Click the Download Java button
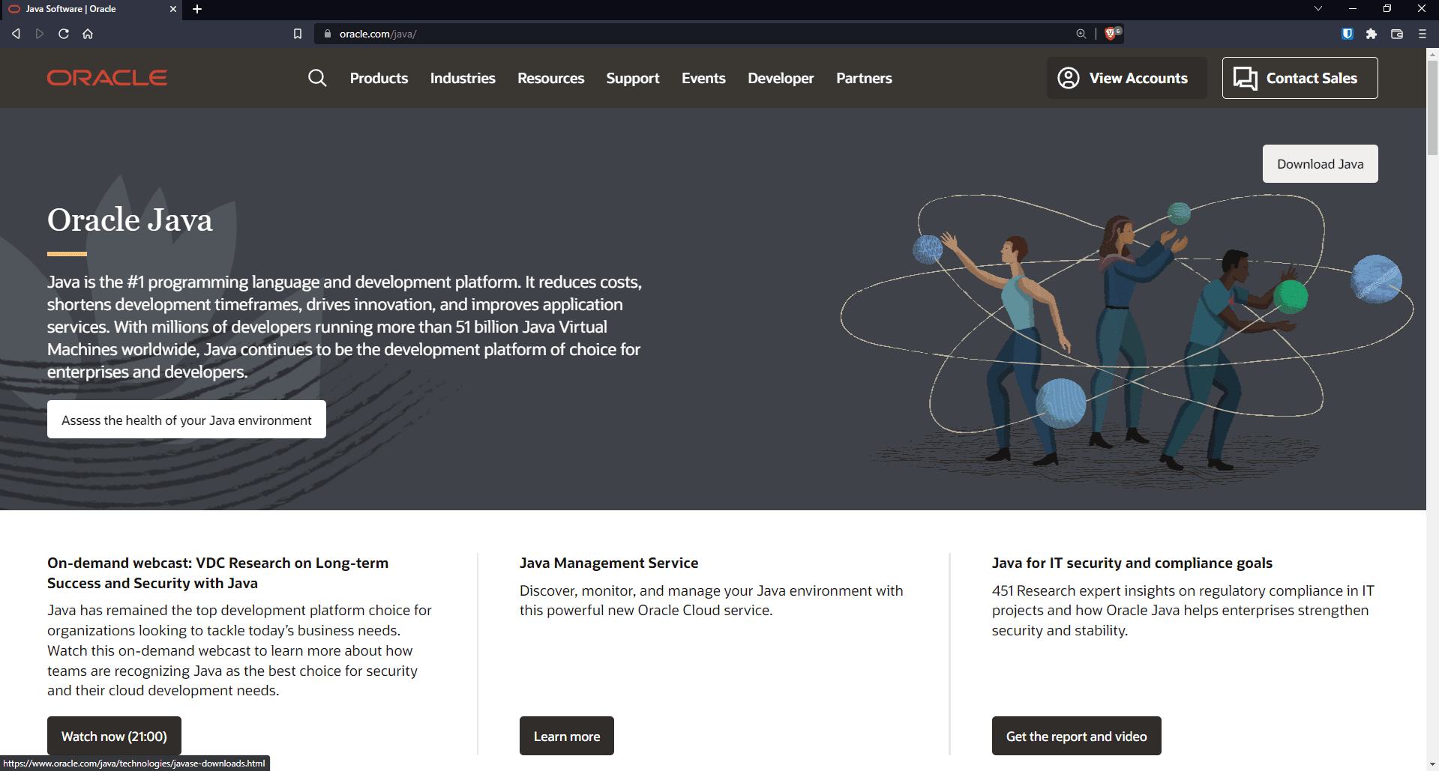The image size is (1439, 771). (x=1320, y=164)
